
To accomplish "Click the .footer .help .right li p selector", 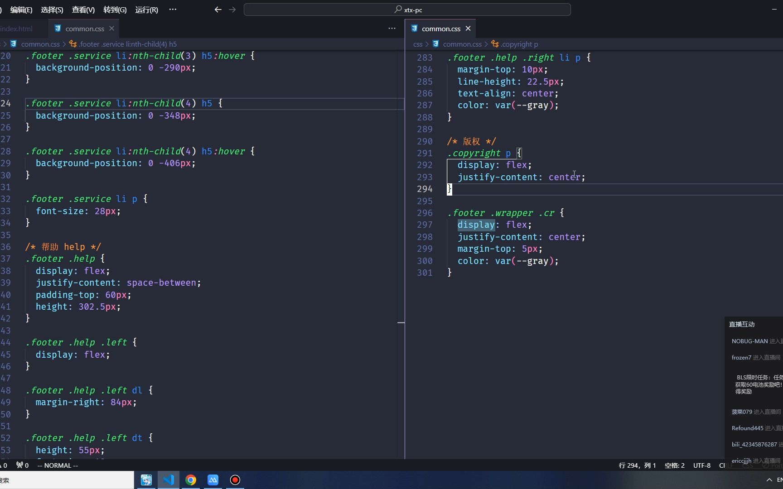I will (514, 58).
